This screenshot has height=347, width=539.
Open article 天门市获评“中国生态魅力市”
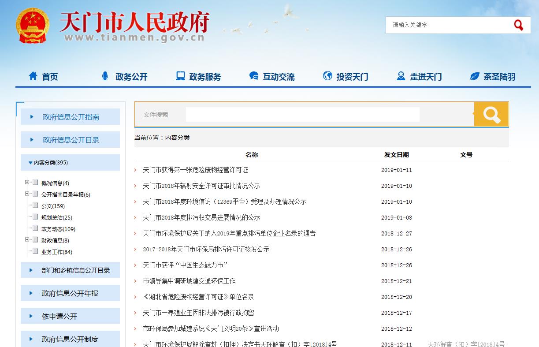point(185,265)
